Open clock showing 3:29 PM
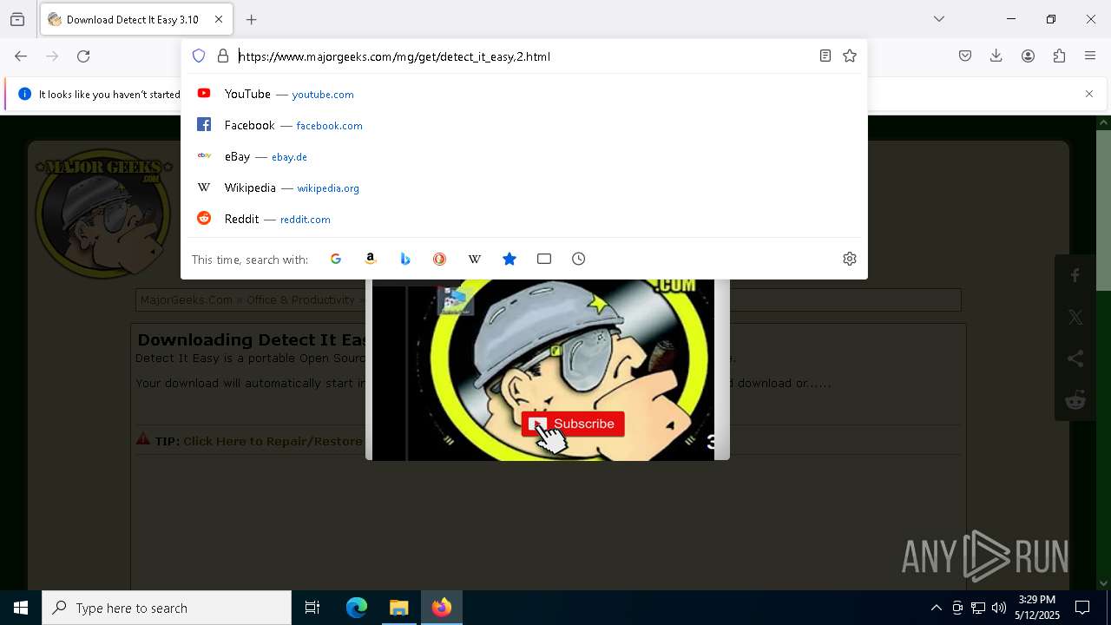The height and width of the screenshot is (625, 1111). (x=1037, y=608)
